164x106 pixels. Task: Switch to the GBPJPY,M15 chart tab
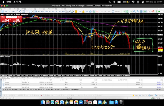pyautogui.click(x=36, y=78)
